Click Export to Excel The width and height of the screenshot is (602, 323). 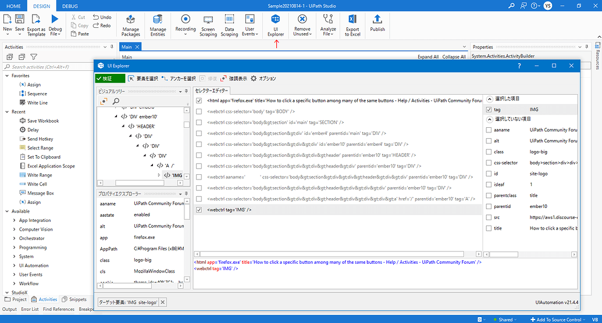click(x=352, y=26)
